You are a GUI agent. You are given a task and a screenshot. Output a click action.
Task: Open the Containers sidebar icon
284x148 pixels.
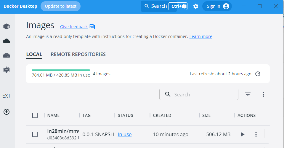(x=7, y=26)
